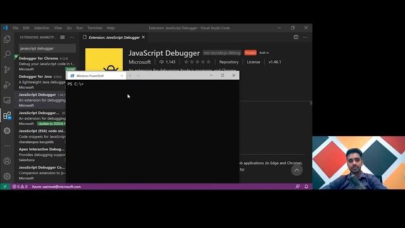Open the Terminal menu
The height and width of the screenshot is (228, 405).
(x=94, y=28)
